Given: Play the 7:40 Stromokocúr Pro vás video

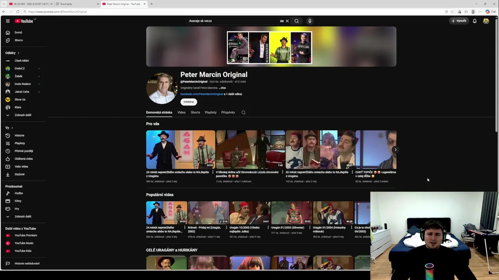Looking at the screenshot, I should tap(250, 149).
